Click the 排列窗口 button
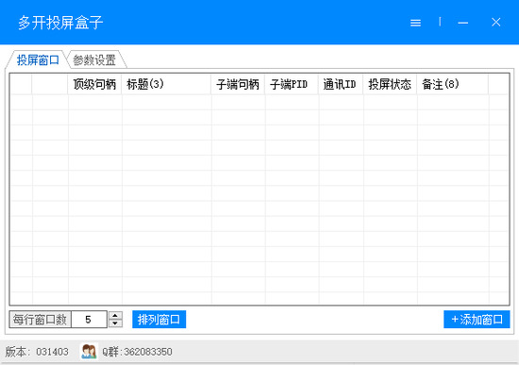 pyautogui.click(x=159, y=320)
